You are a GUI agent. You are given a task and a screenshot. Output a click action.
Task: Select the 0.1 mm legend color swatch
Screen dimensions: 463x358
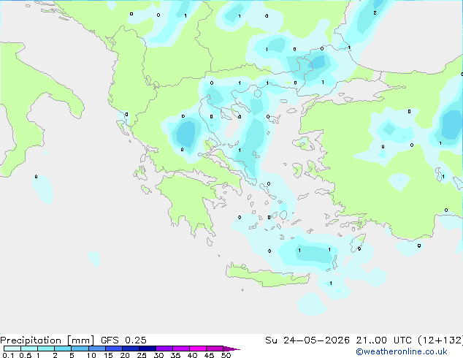12,349
